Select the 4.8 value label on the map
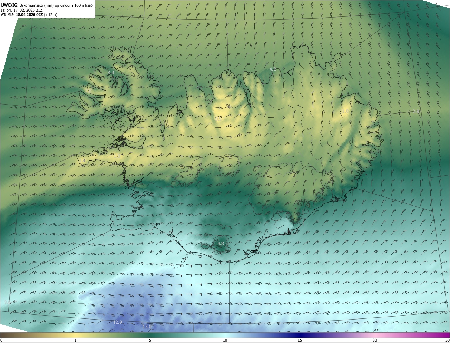Viewport: 450px width, 343px height. (x=220, y=243)
